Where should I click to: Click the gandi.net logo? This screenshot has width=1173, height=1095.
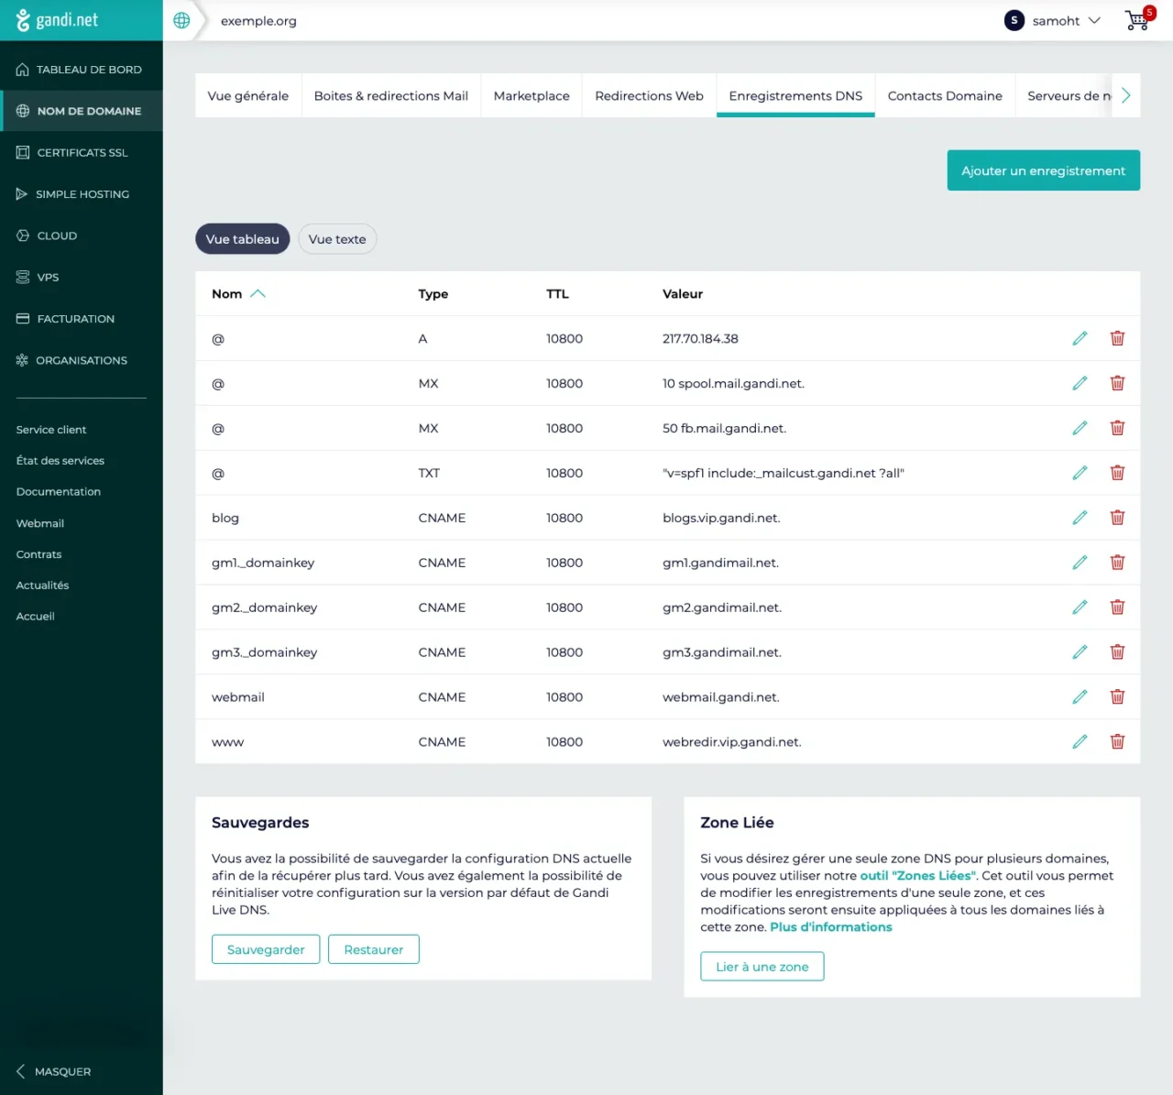pyautogui.click(x=58, y=20)
